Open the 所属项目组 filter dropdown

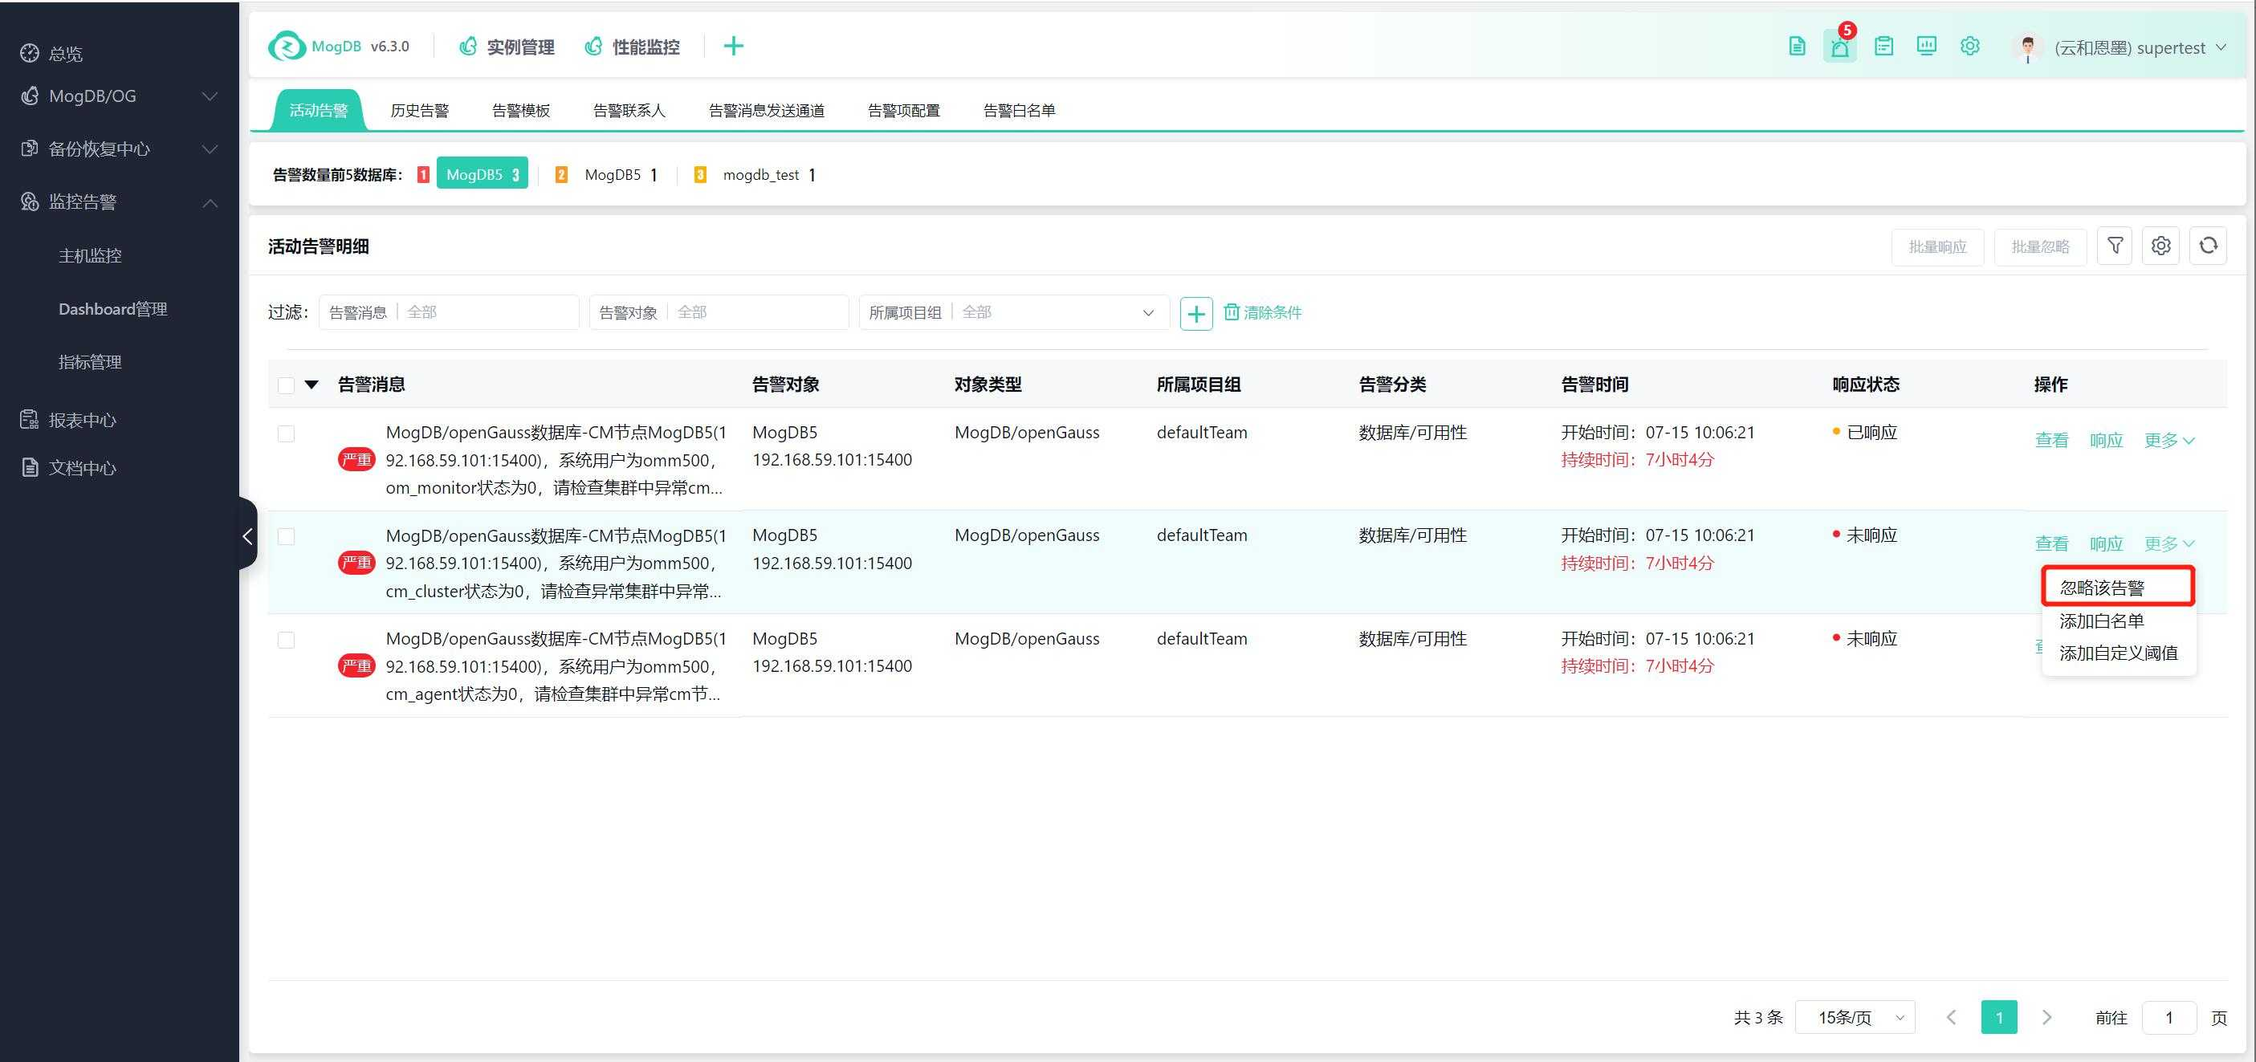(1014, 312)
